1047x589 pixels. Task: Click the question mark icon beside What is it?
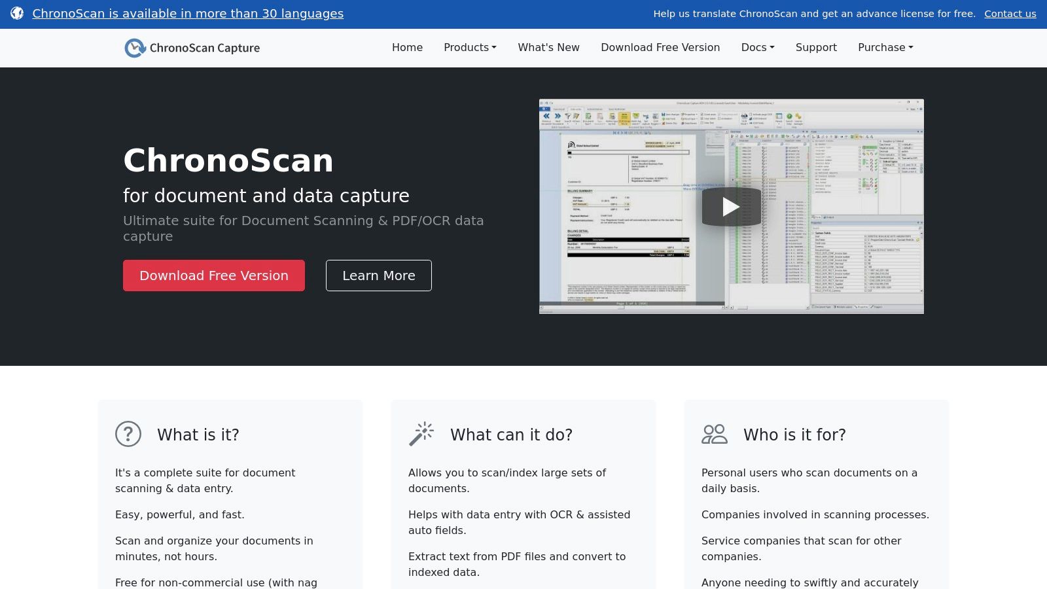(x=128, y=434)
